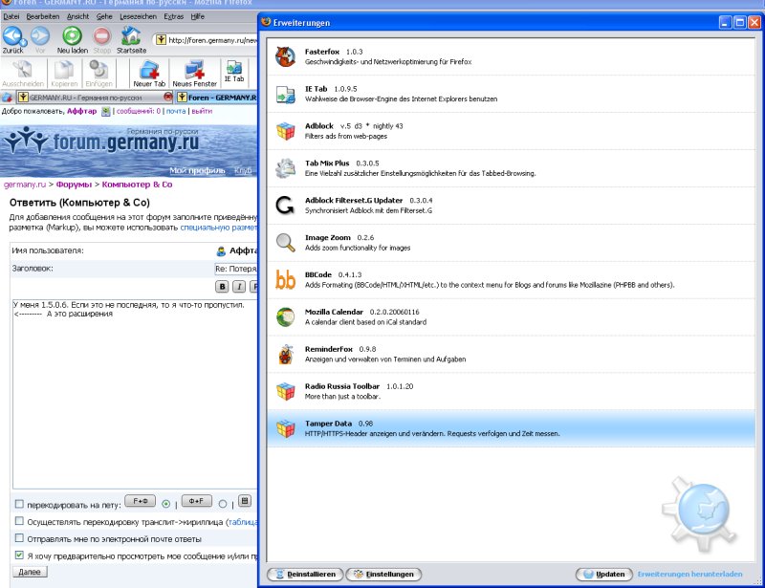Open Neues Fenster toolbar icon
The width and height of the screenshot is (765, 588).
click(194, 70)
